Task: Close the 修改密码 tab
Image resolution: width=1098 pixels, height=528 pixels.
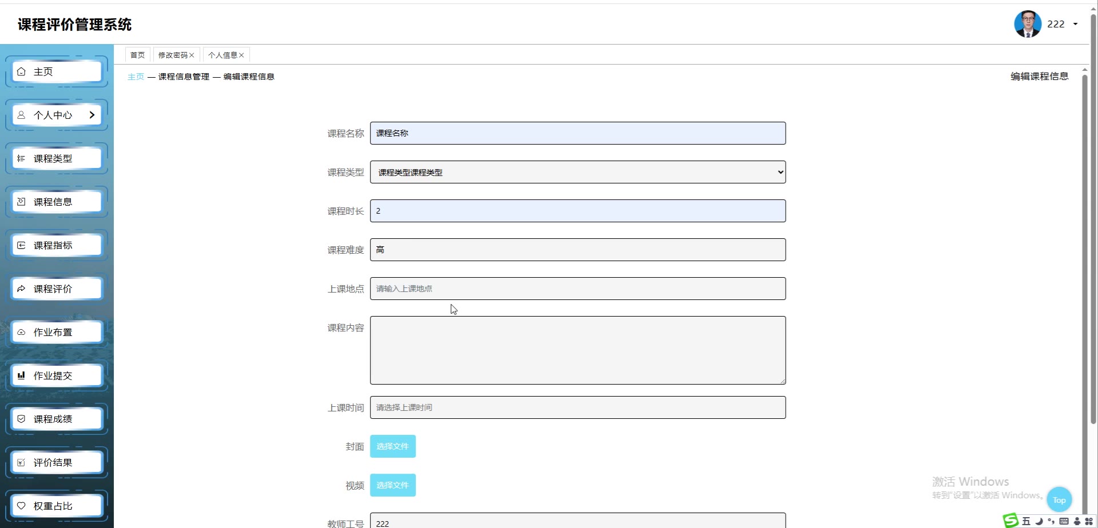Action: click(192, 55)
